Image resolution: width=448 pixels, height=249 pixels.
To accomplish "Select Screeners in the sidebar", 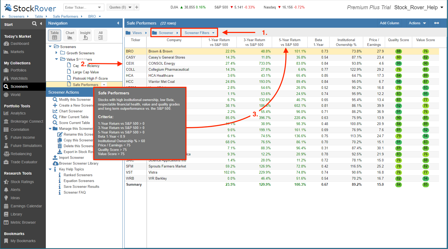I will [24, 87].
